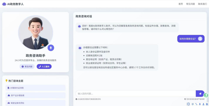Focus the 输入您的问题 input field
Screen dimensions: 209x106
pyautogui.click(x=136, y=94)
